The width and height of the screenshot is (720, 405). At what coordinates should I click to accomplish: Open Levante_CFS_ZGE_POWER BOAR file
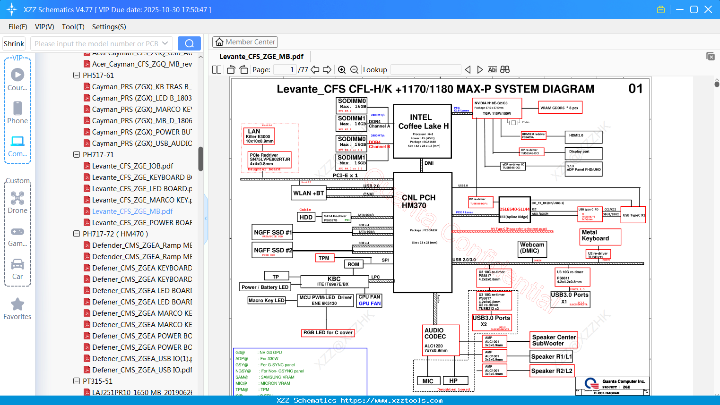pos(142,222)
